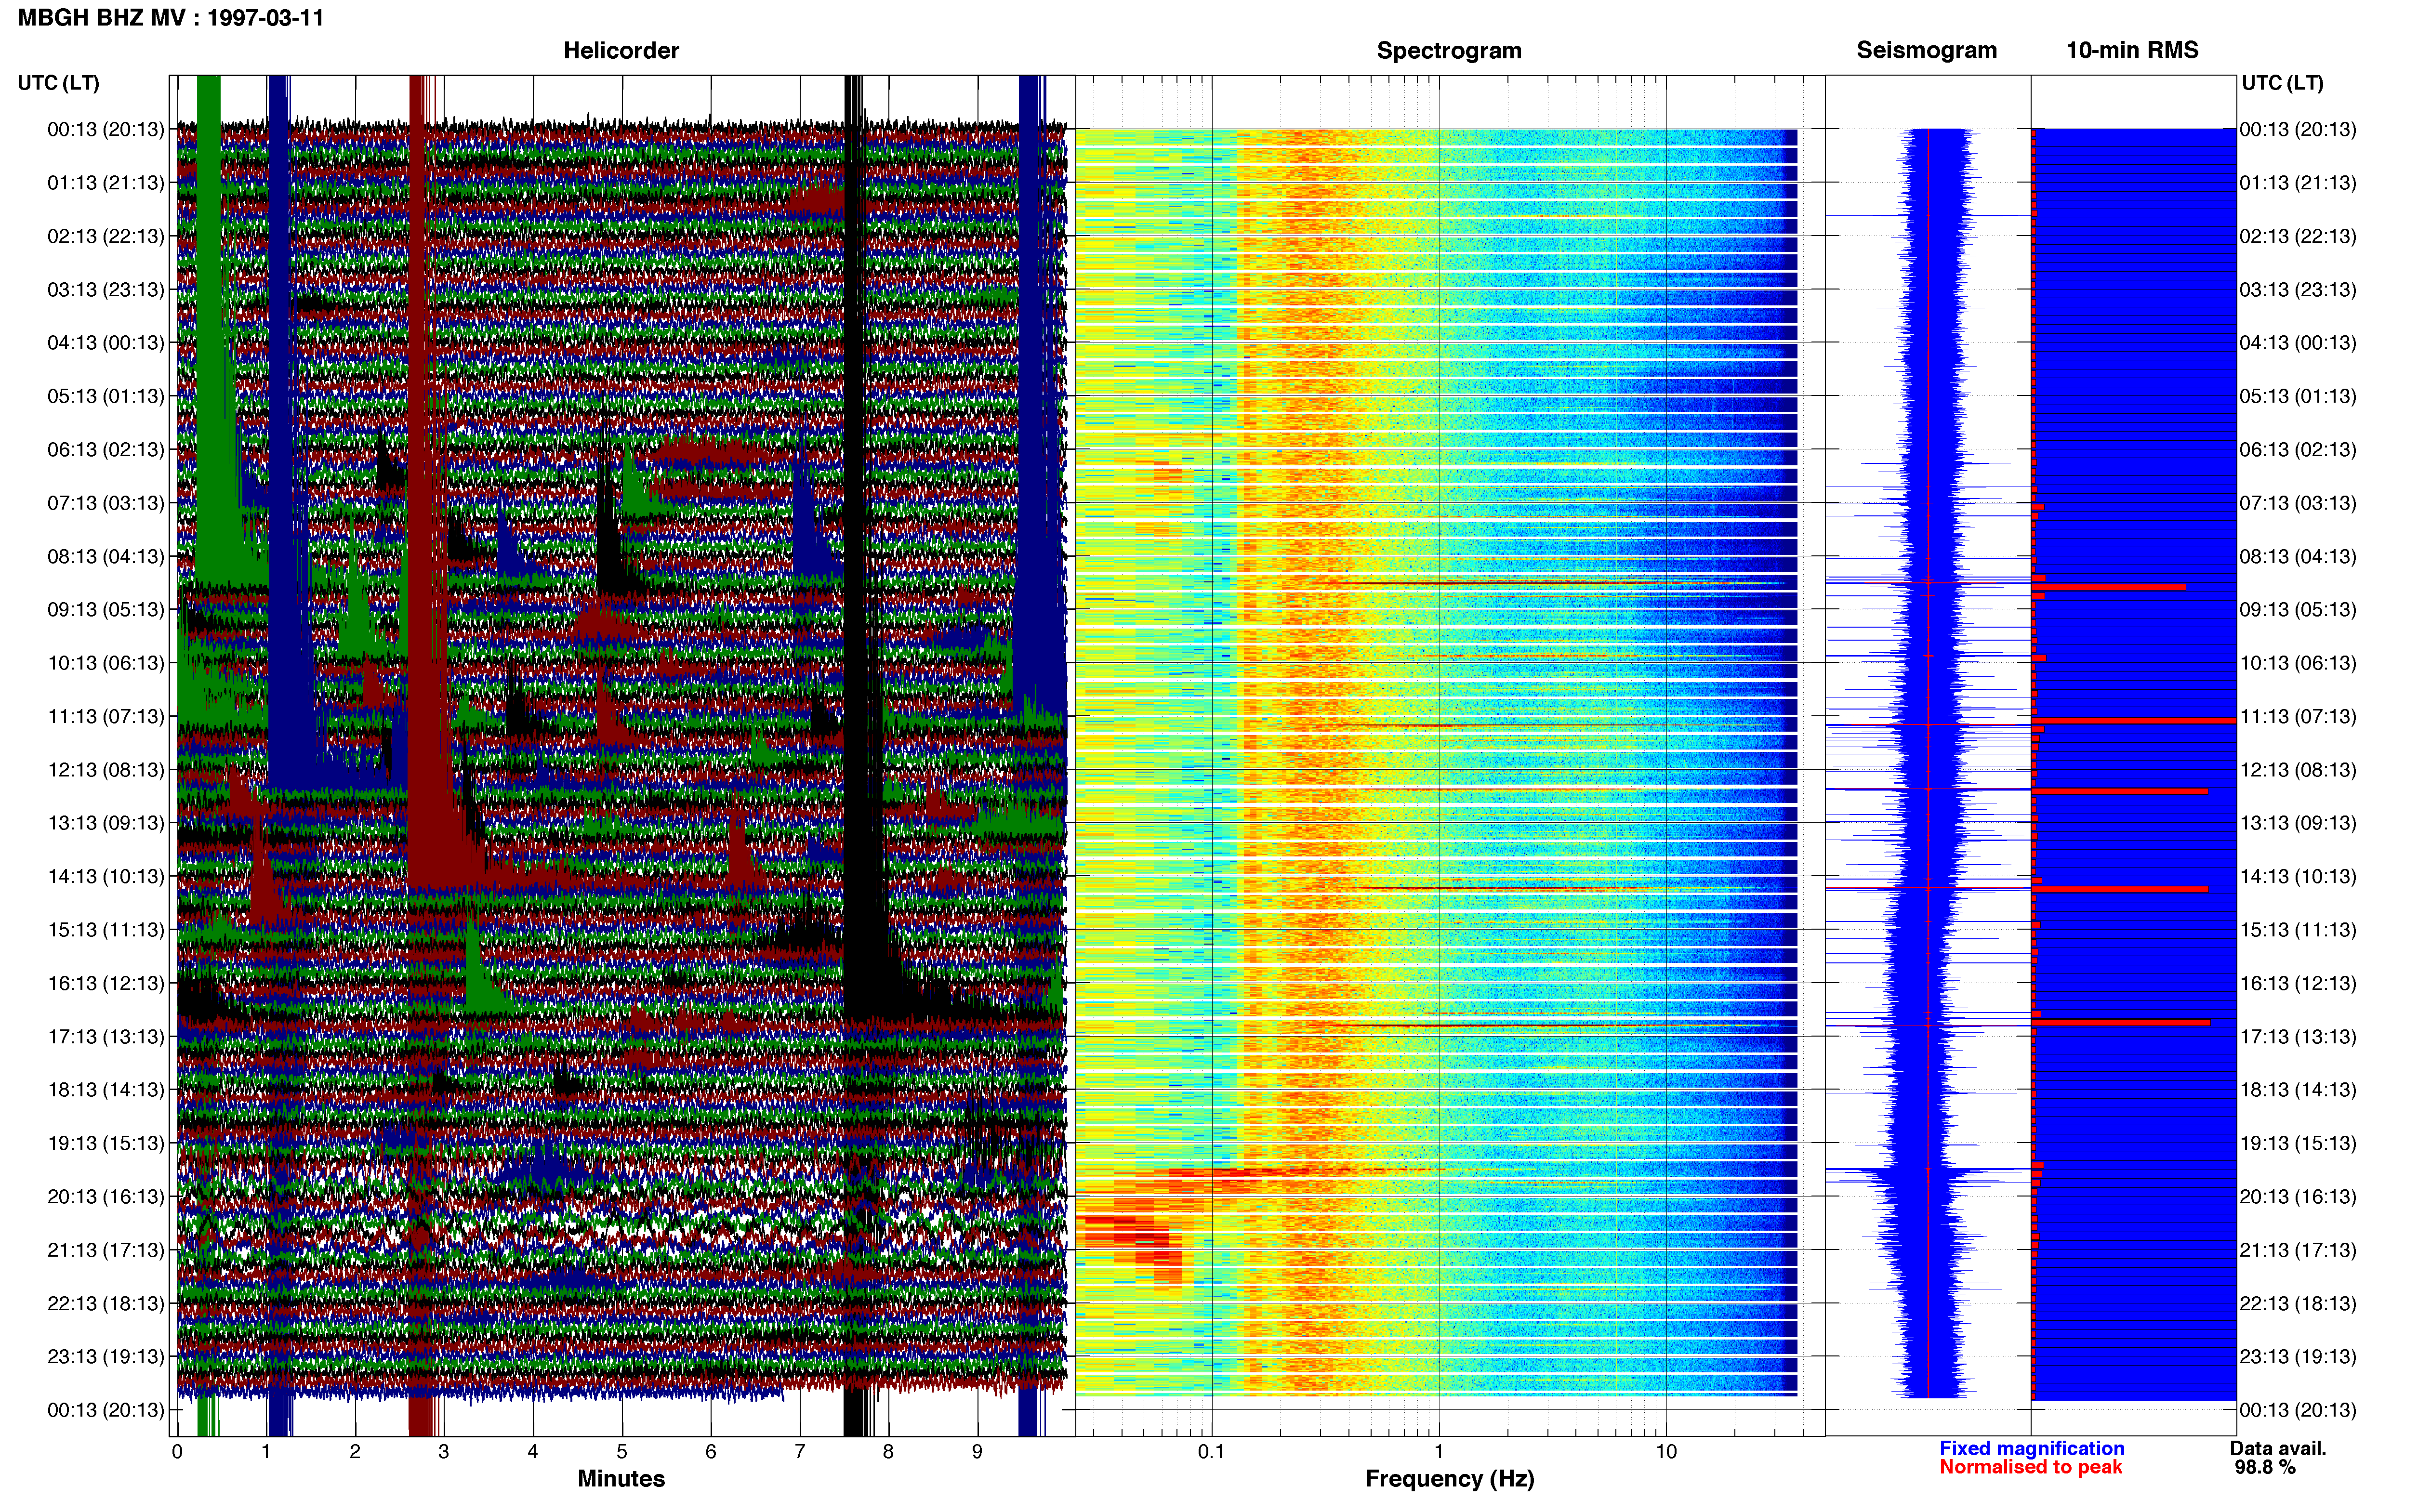Select the Seismogram panel heading
The image size is (2418, 1512).
pyautogui.click(x=1926, y=50)
